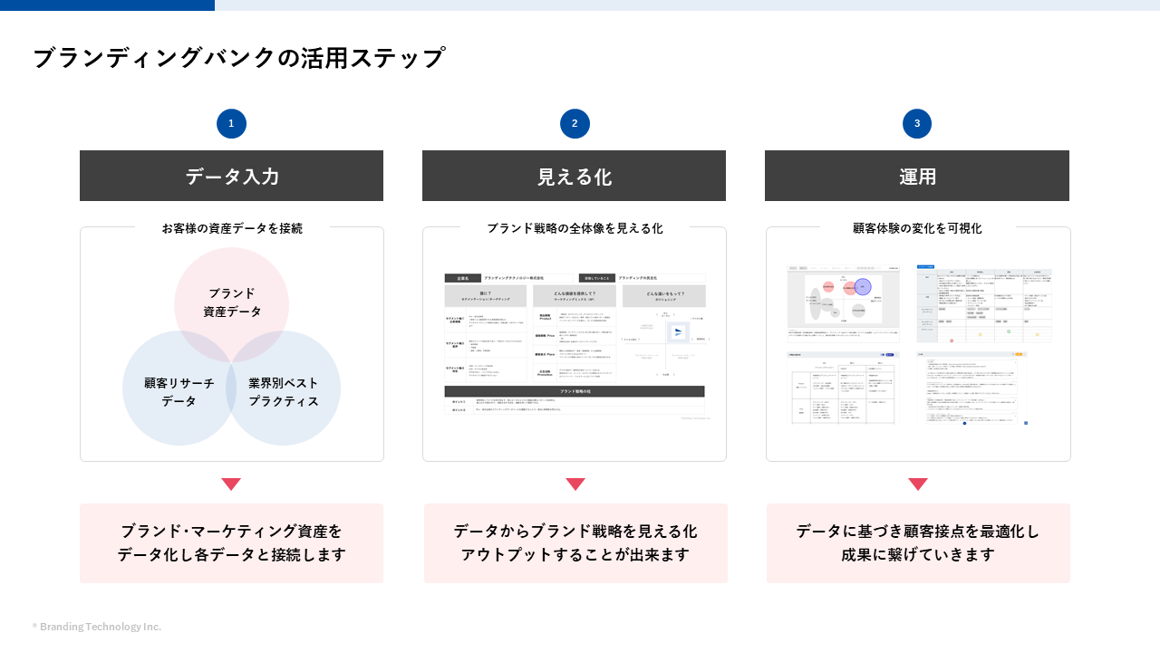Click the caption お客様の資産データを接続
This screenshot has width=1160, height=652.
(x=232, y=228)
